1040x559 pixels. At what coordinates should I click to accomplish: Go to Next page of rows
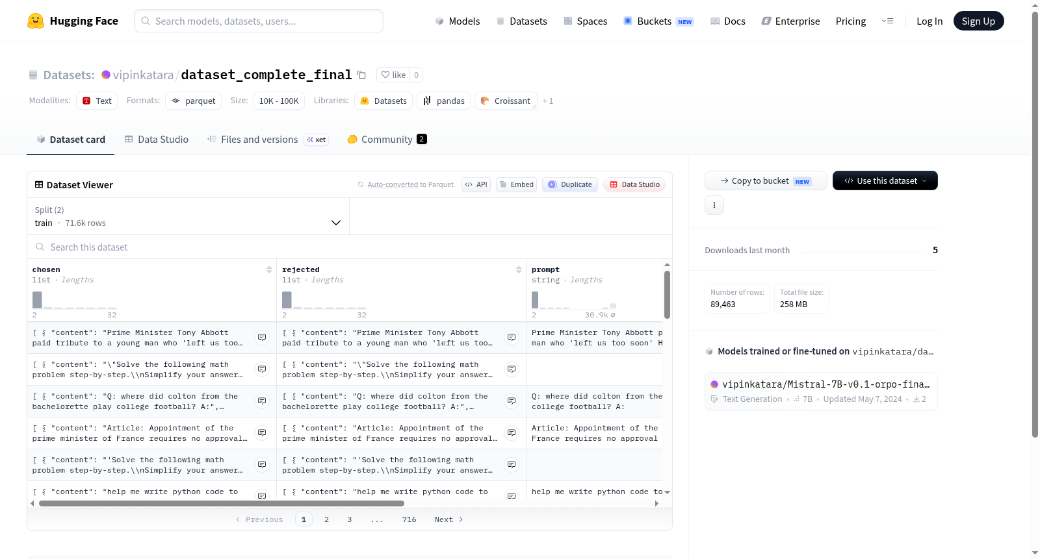click(448, 519)
